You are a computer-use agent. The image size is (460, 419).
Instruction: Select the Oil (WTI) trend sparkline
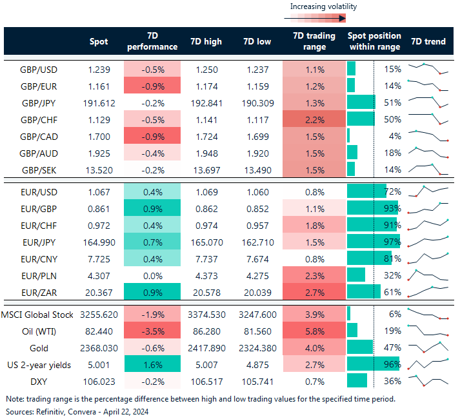[x=428, y=331]
